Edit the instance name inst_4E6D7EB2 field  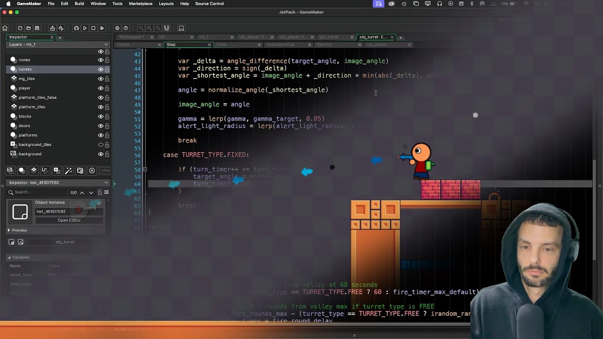pos(69,211)
